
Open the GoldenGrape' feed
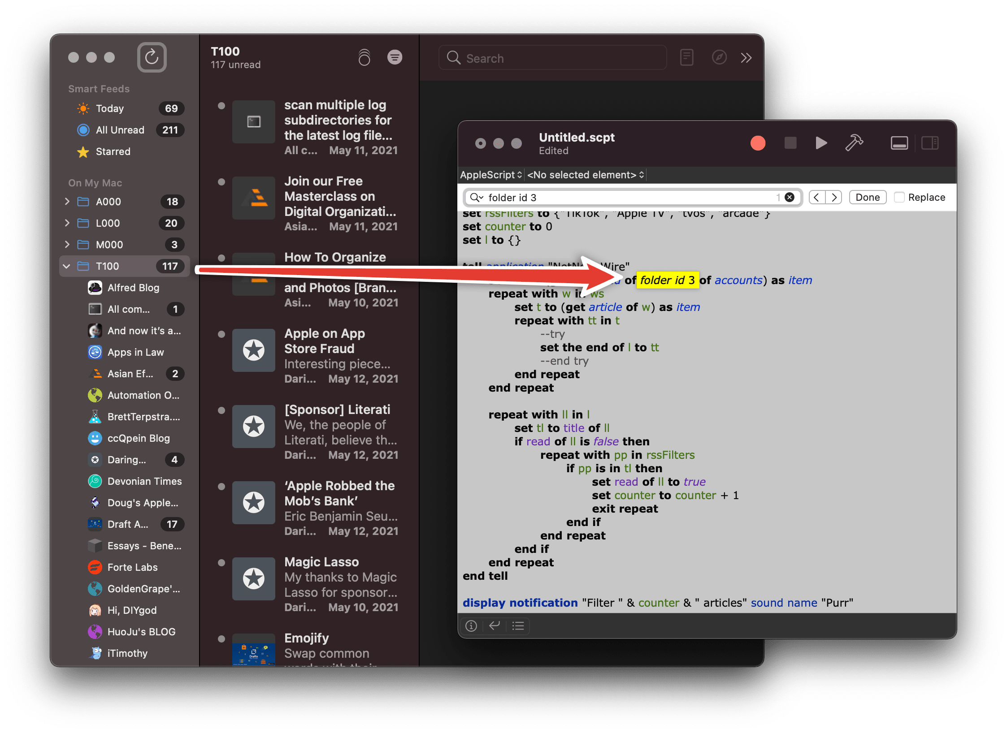point(125,589)
